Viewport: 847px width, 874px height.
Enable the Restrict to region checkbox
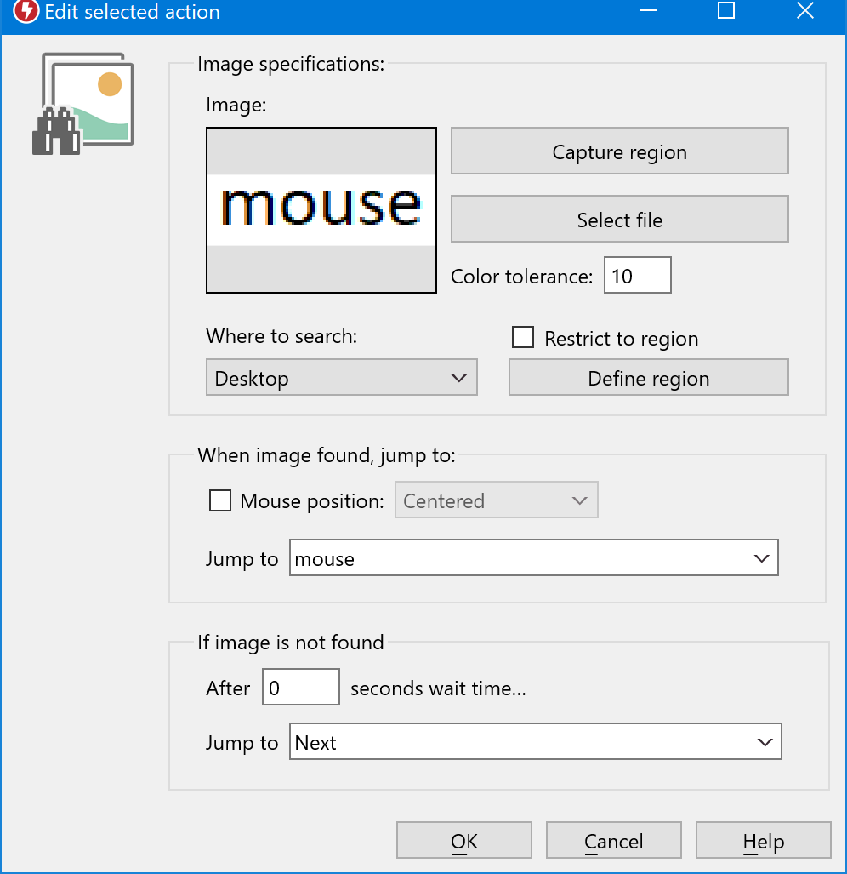point(523,338)
